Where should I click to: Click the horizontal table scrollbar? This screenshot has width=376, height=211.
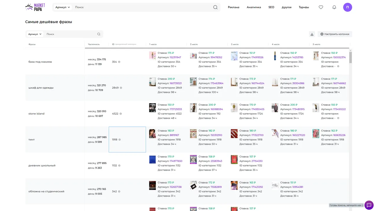217,48
